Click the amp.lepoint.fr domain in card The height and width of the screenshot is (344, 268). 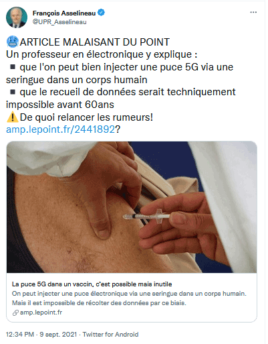click(x=41, y=312)
